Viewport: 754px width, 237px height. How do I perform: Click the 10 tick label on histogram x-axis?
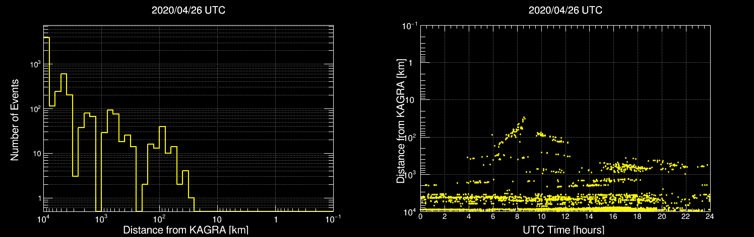[x=217, y=220]
